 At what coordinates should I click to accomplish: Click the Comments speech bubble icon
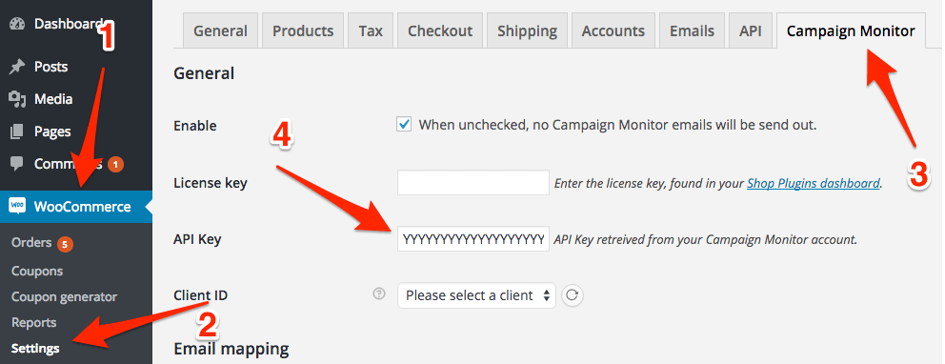17,163
